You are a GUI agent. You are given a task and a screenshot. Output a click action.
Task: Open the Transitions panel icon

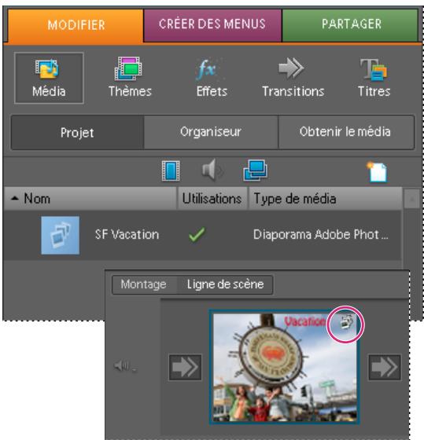(293, 77)
